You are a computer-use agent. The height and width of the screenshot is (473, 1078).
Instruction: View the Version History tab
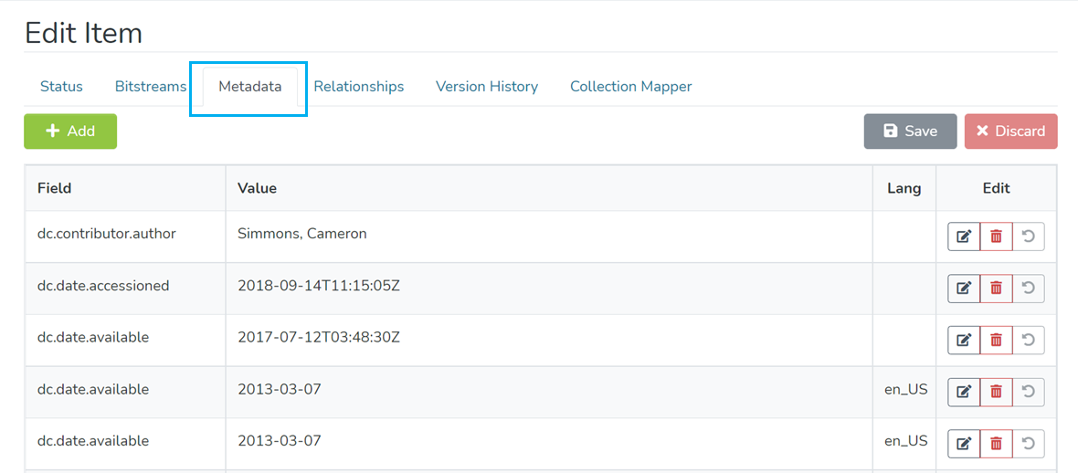pyautogui.click(x=487, y=87)
